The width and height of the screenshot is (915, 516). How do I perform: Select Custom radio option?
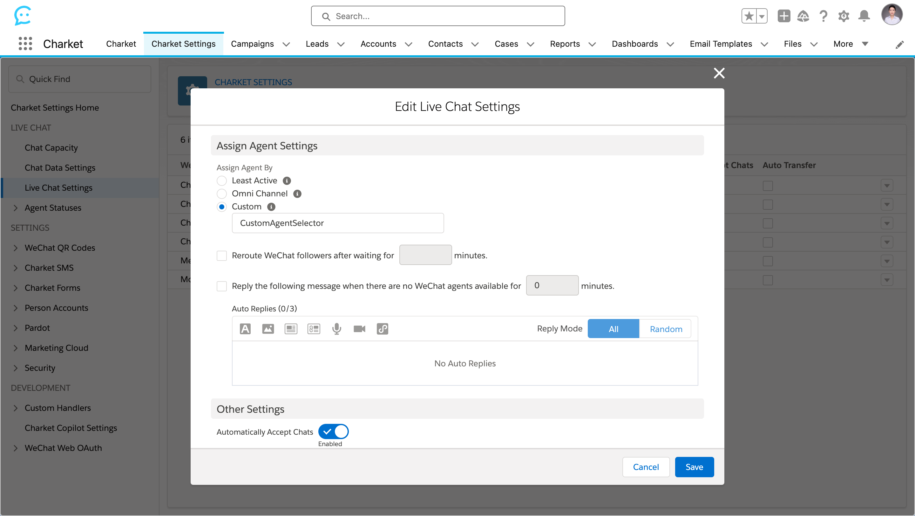(222, 207)
